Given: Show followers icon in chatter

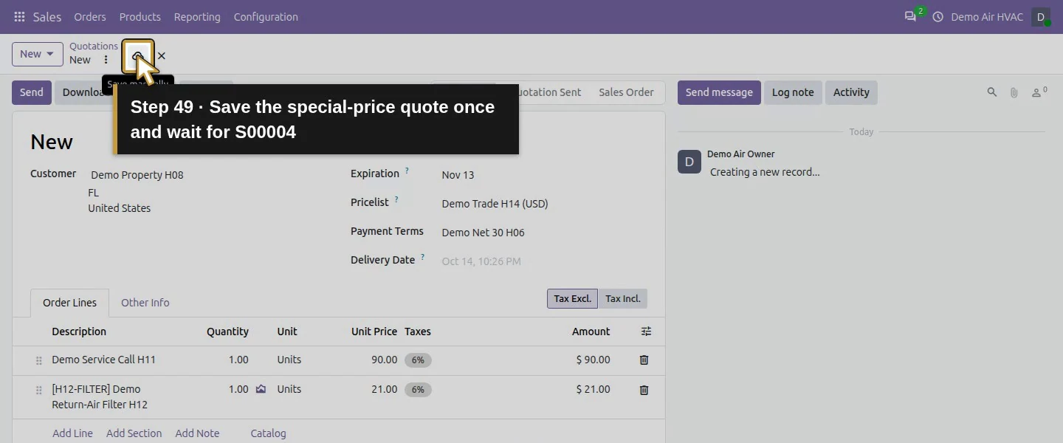Looking at the screenshot, I should point(1039,92).
